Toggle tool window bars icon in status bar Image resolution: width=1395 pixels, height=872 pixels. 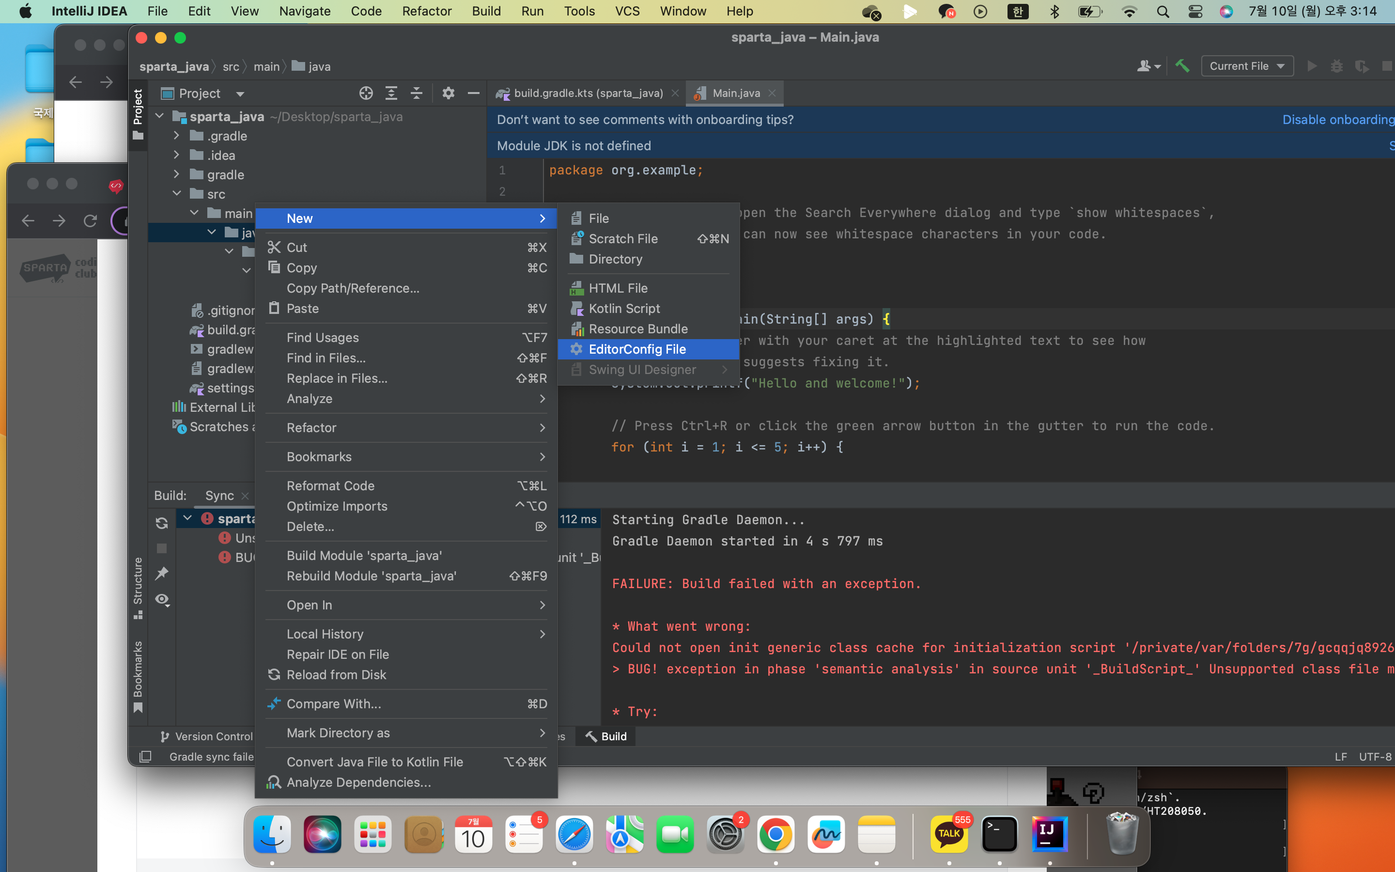(x=145, y=757)
